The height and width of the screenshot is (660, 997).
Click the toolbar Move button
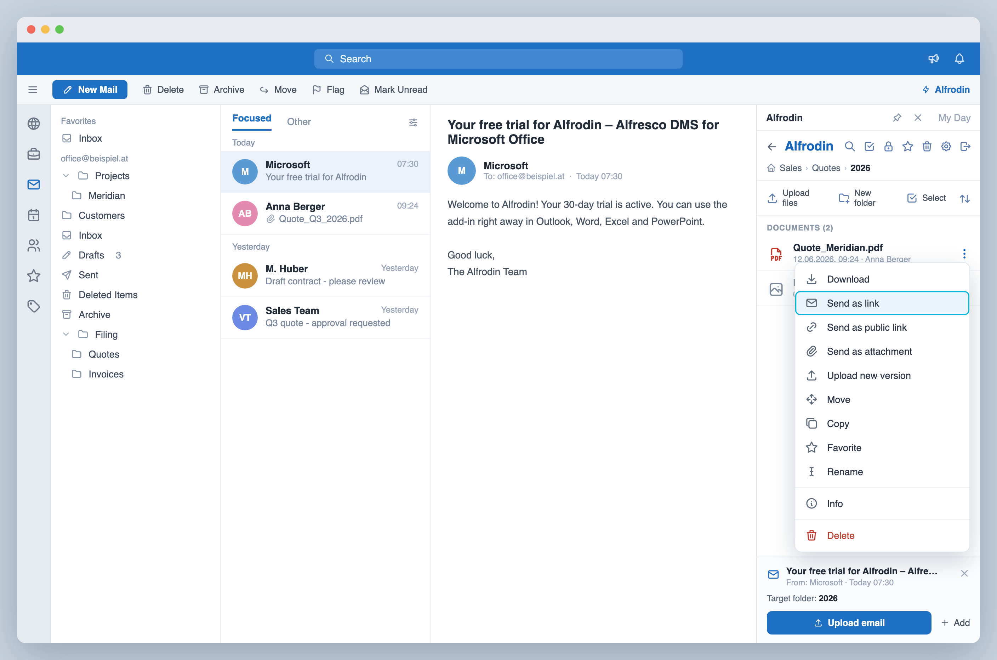278,90
